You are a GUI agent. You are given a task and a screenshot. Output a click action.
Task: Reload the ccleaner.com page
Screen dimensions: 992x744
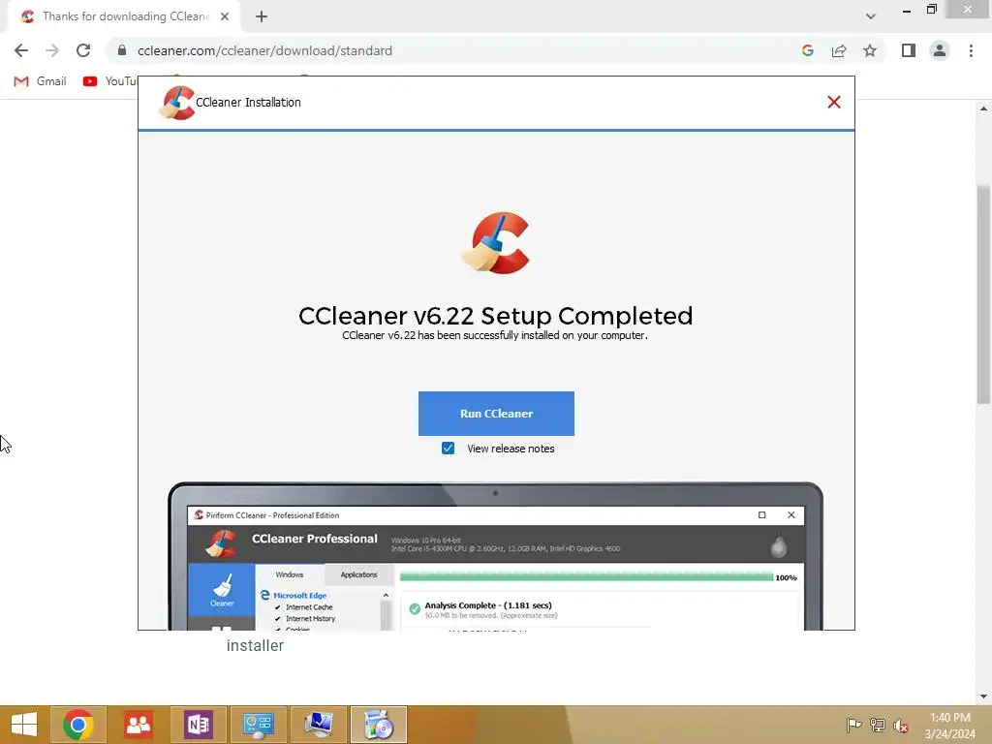83,50
